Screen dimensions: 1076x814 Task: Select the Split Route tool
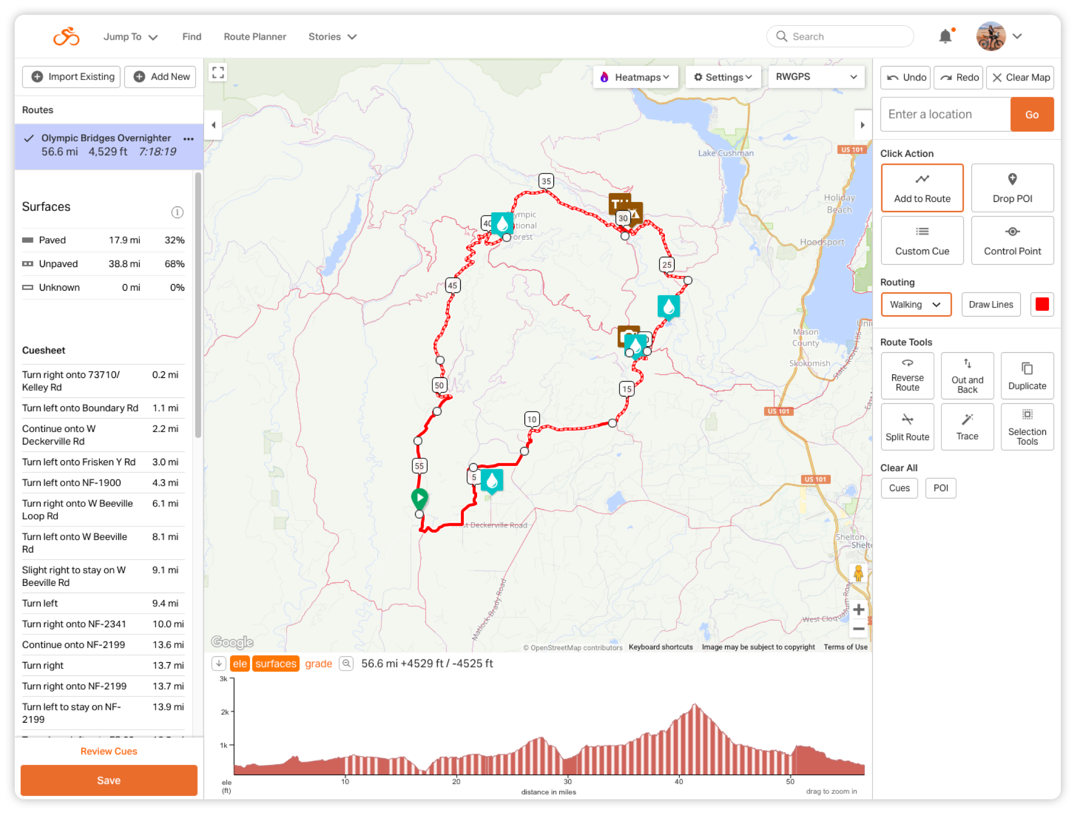tap(907, 427)
